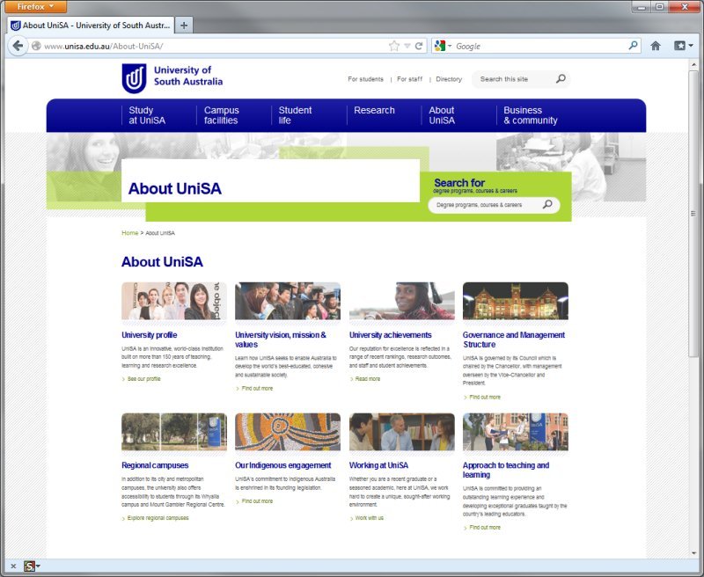This screenshot has width=704, height=577.
Task: Go to Home breadcrumb link
Action: 129,233
